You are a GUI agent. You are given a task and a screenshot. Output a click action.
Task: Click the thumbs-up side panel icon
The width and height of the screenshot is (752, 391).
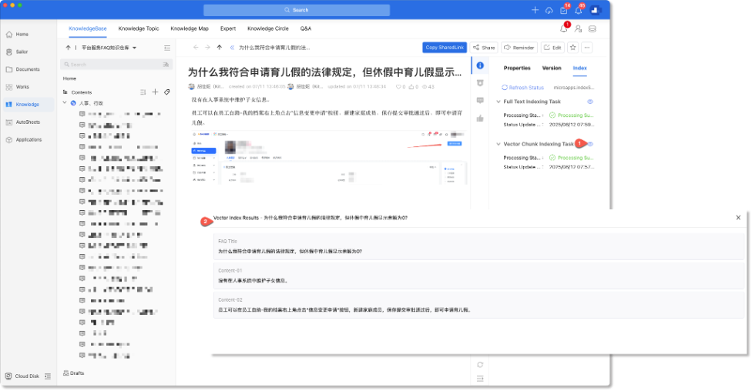[x=480, y=118]
